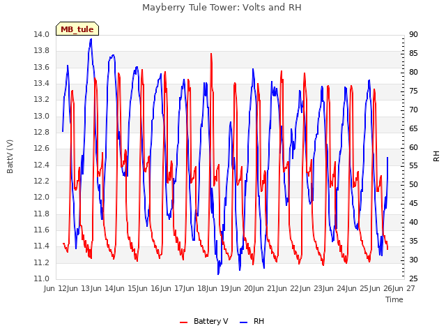Click the 13.2 tick on BattV axis
Image resolution: width=446 pixels, height=335 pixels.
tap(42, 99)
